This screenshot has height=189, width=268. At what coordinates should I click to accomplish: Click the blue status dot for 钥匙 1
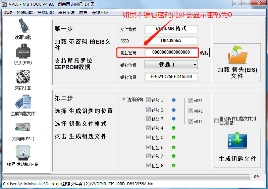click(173, 100)
